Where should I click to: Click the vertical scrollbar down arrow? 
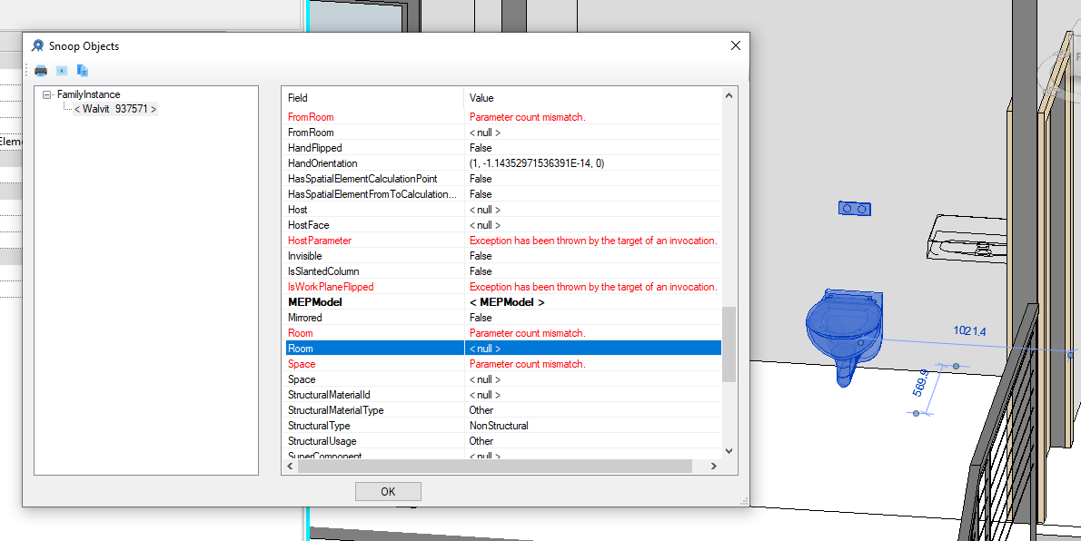729,451
